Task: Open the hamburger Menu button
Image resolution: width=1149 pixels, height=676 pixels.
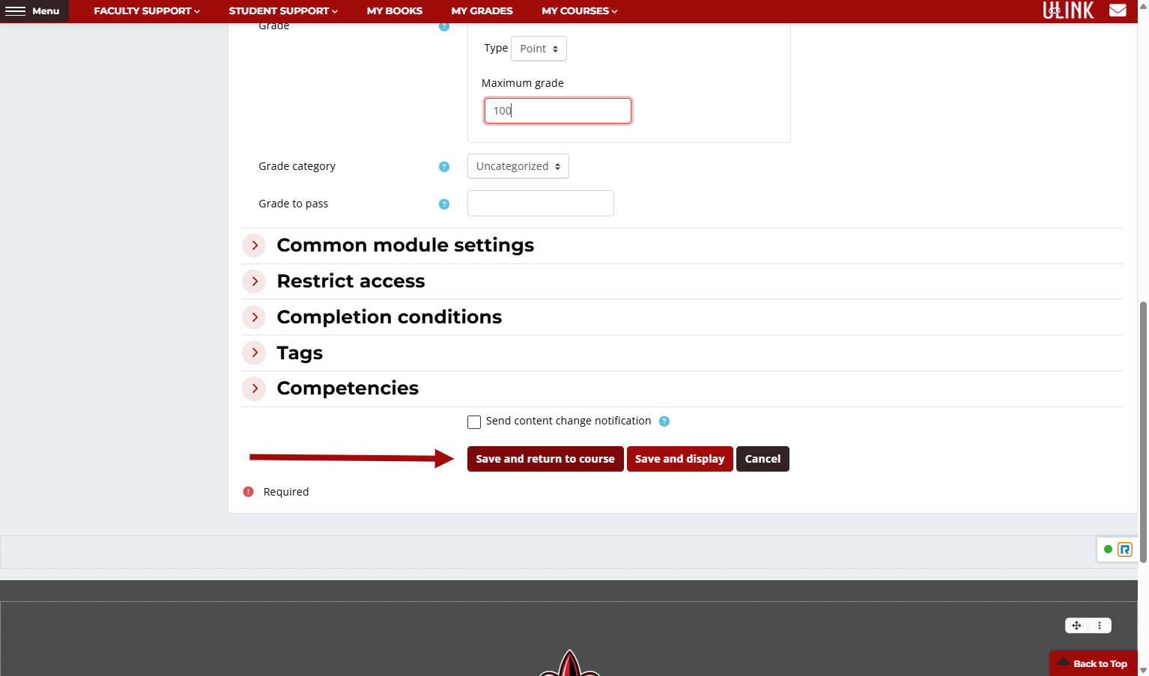Action: 34,10
